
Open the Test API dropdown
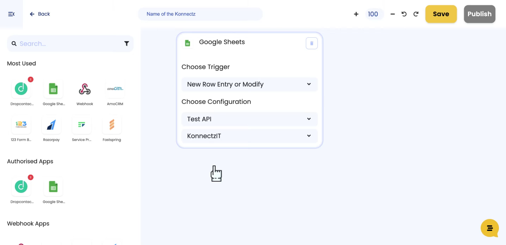coord(249,119)
